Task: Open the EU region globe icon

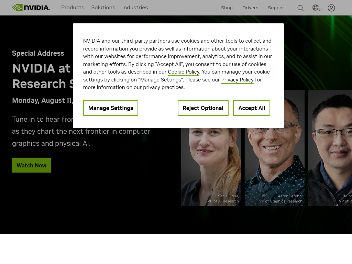Action: coord(317,8)
